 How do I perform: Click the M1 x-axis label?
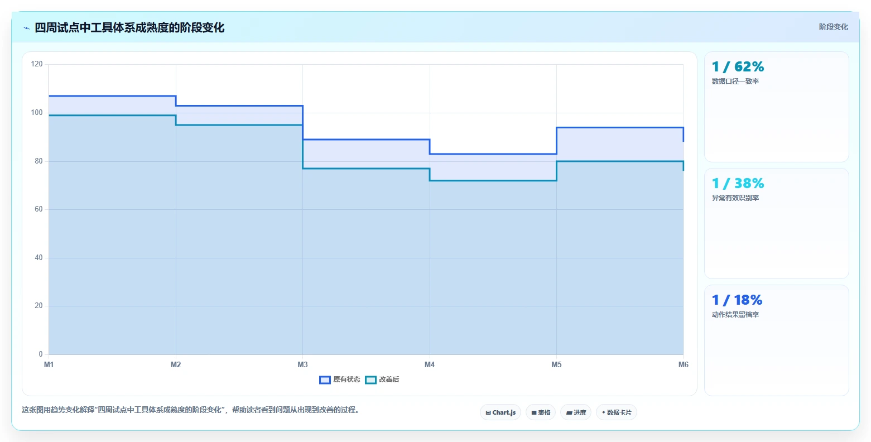click(x=49, y=364)
